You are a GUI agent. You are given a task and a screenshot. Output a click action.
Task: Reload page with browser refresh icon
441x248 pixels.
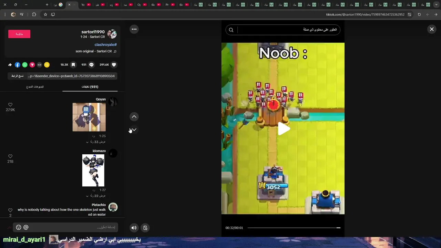tap(419, 14)
